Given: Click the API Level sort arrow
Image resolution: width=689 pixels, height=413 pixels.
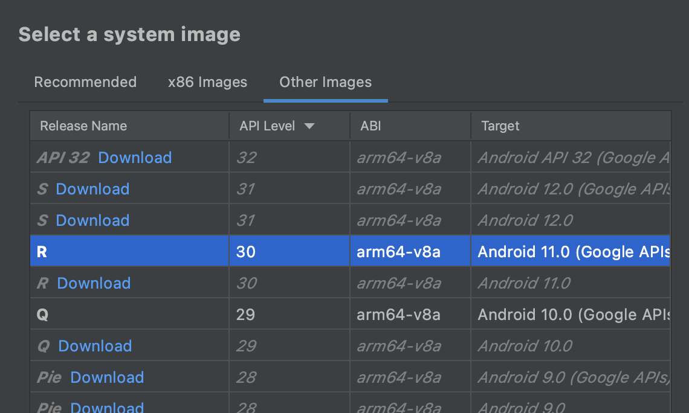Looking at the screenshot, I should pyautogui.click(x=309, y=126).
